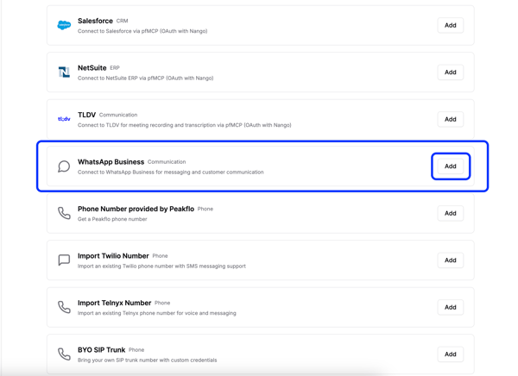This screenshot has height=376, width=518.
Task: Select the WhatsApp Business title text
Action: (x=111, y=162)
